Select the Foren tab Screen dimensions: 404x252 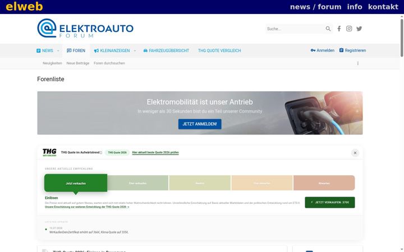pyautogui.click(x=76, y=50)
